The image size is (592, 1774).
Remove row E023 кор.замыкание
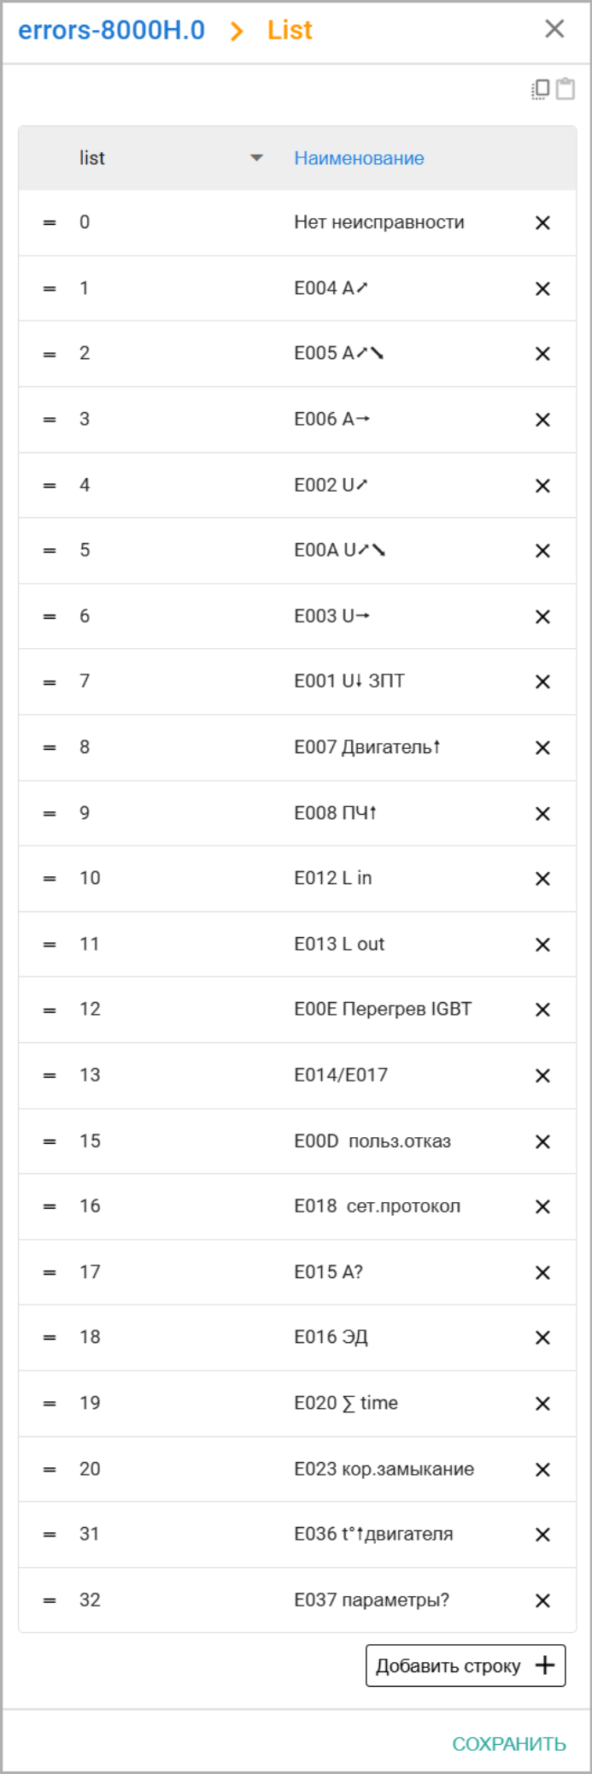coord(542,1470)
